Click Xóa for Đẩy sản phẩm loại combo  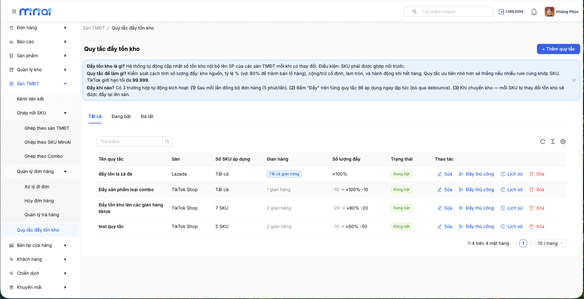click(537, 190)
